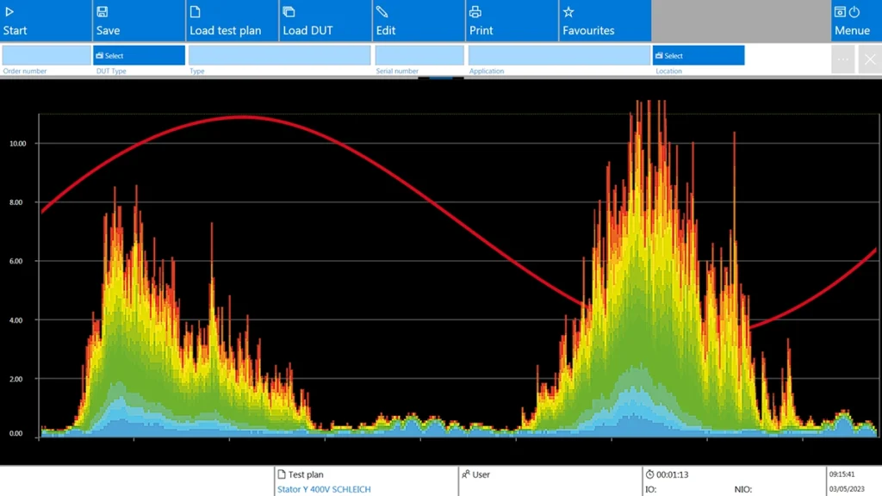Open the DUT Type Select dropdown
This screenshot has width=882, height=496.
(139, 56)
